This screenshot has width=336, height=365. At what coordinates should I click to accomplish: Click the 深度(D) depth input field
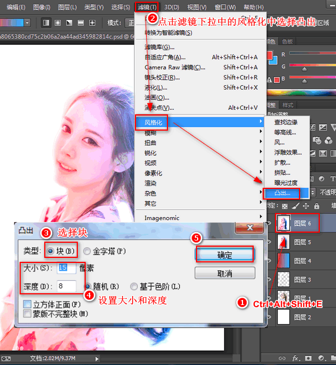67,286
